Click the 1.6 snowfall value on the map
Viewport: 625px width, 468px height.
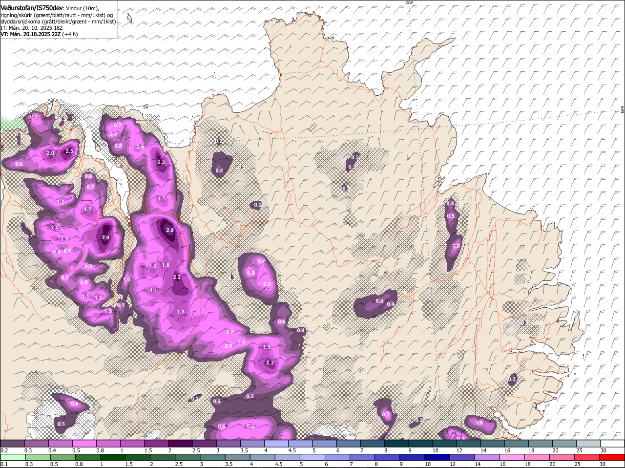point(166,265)
